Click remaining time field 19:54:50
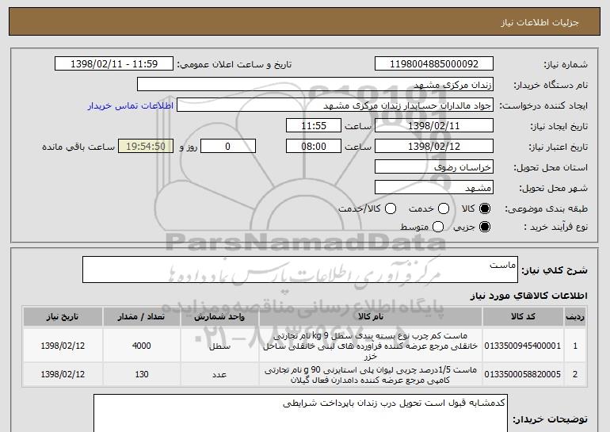 pos(146,147)
